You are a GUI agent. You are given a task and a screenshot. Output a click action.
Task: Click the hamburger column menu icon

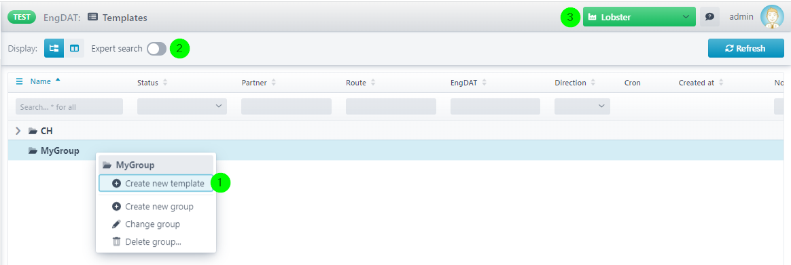point(20,81)
